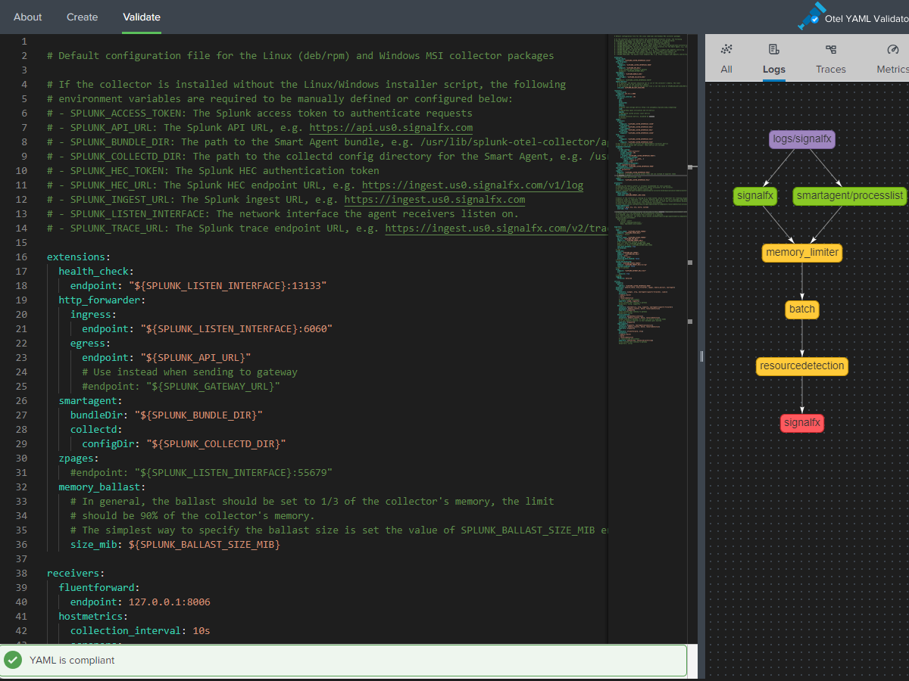Open the About tab
This screenshot has width=909, height=681.
pyautogui.click(x=28, y=17)
